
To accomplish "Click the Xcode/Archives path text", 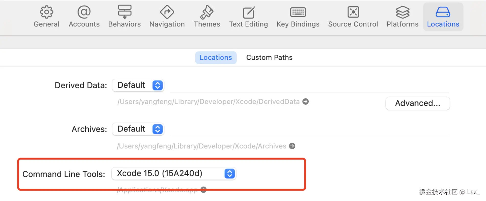I will click(x=201, y=146).
